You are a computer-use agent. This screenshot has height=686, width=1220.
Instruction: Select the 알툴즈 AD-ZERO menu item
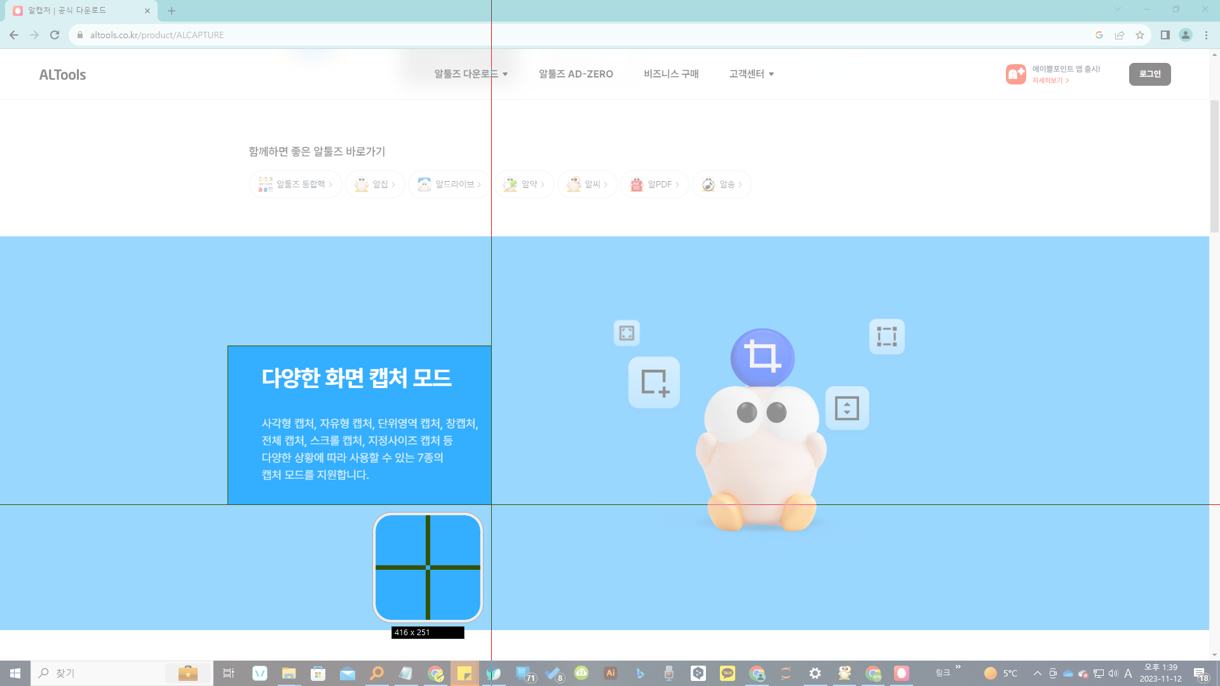(x=574, y=74)
